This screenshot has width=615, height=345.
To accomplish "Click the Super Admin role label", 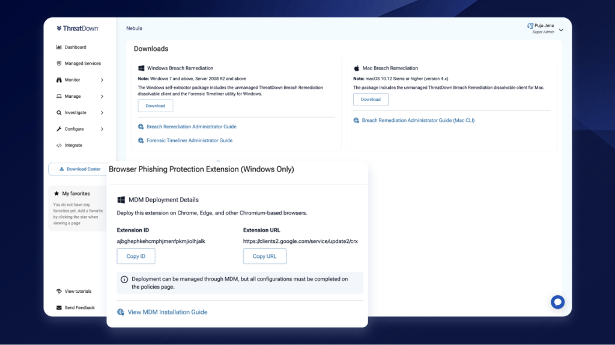I will coord(543,32).
